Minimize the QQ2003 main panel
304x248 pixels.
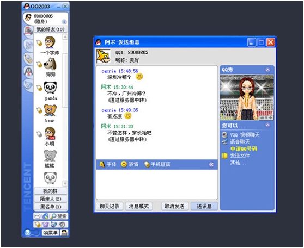(x=59, y=7)
